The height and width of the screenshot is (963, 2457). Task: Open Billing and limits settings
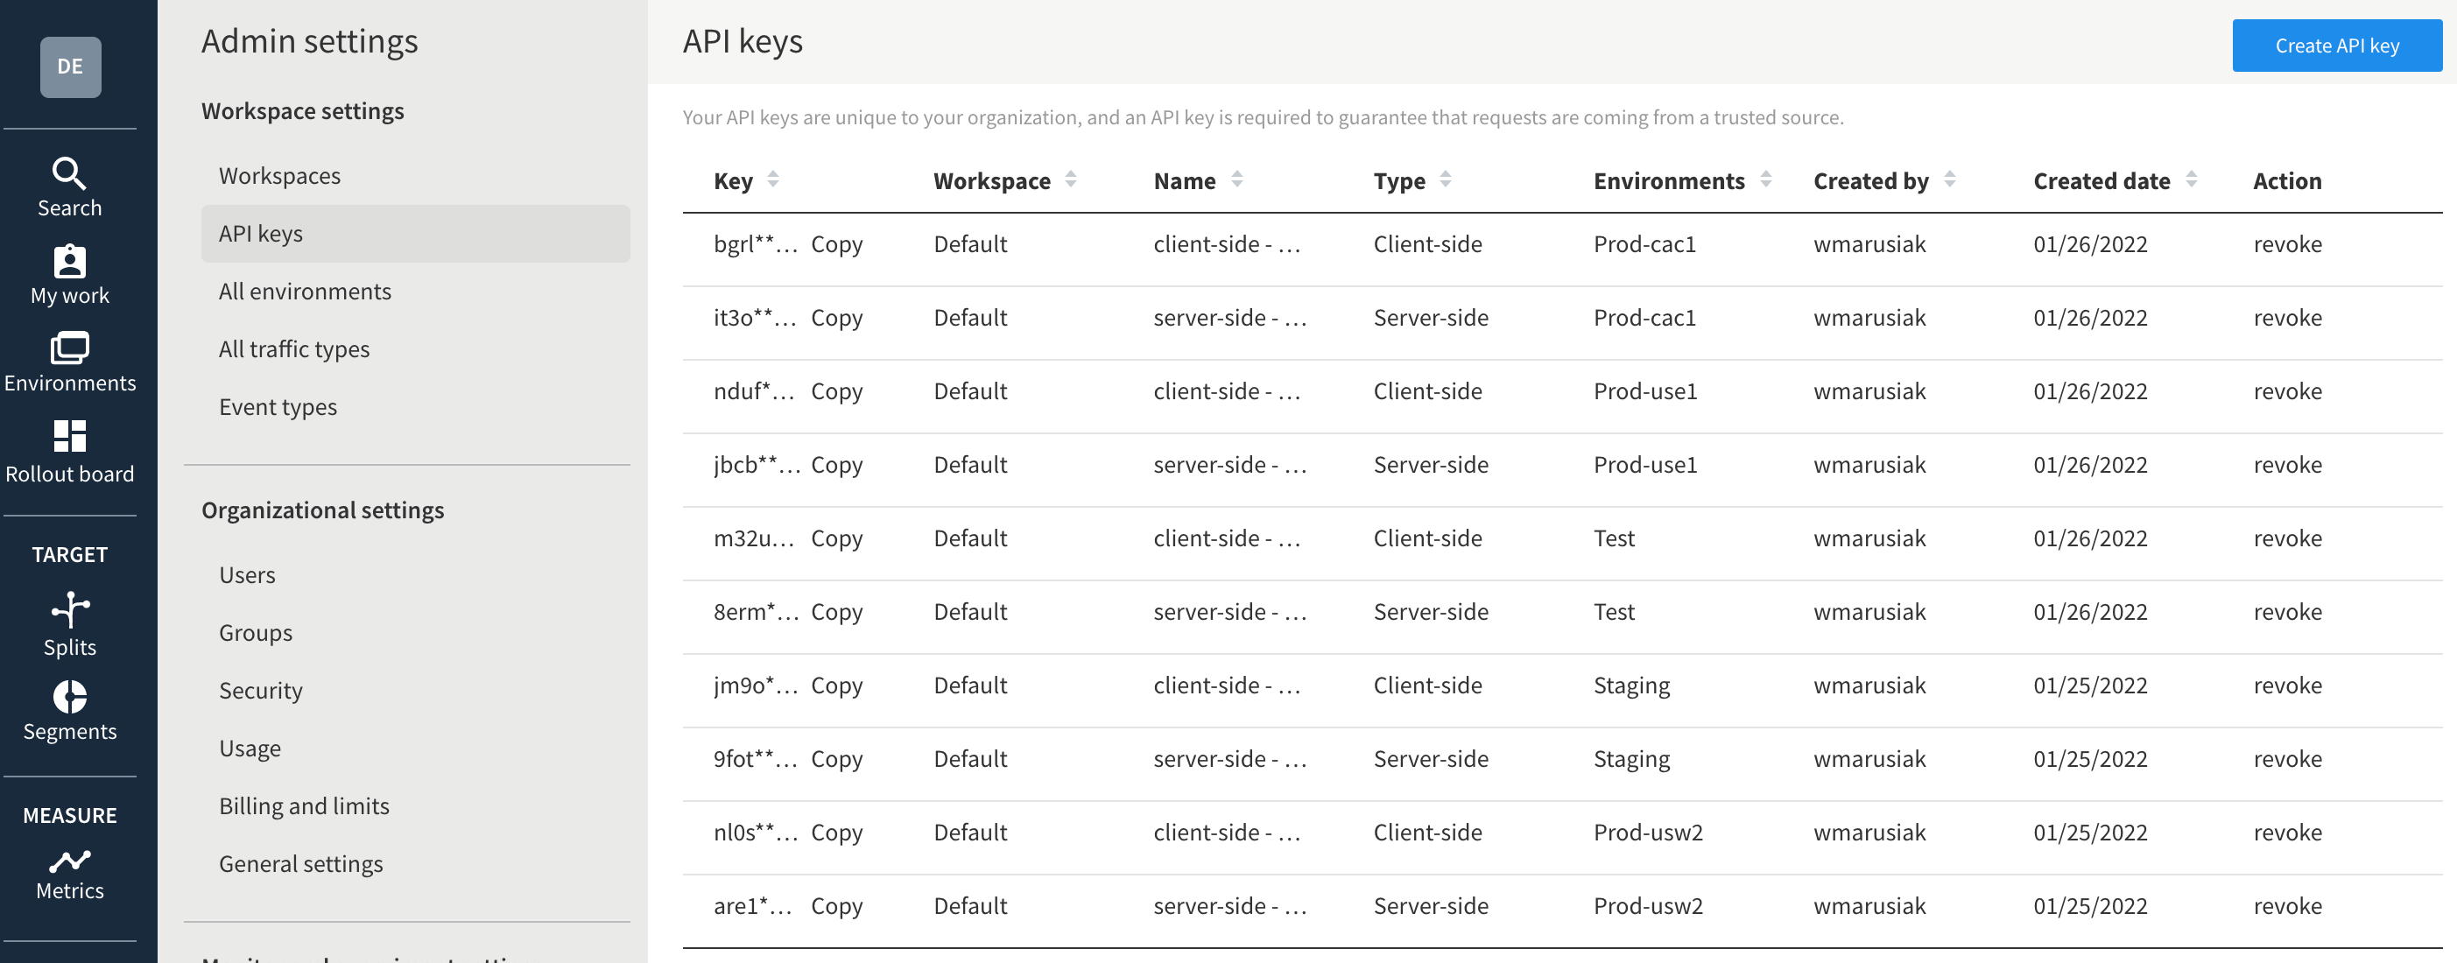pyautogui.click(x=302, y=804)
